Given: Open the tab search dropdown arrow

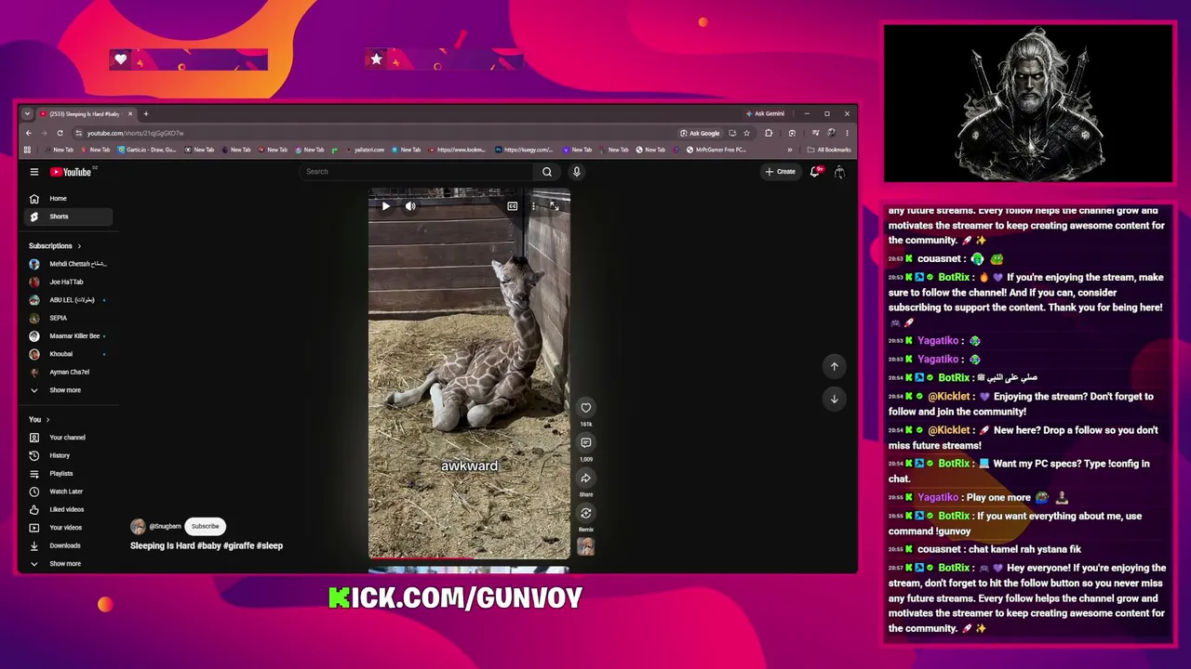Looking at the screenshot, I should [x=27, y=113].
